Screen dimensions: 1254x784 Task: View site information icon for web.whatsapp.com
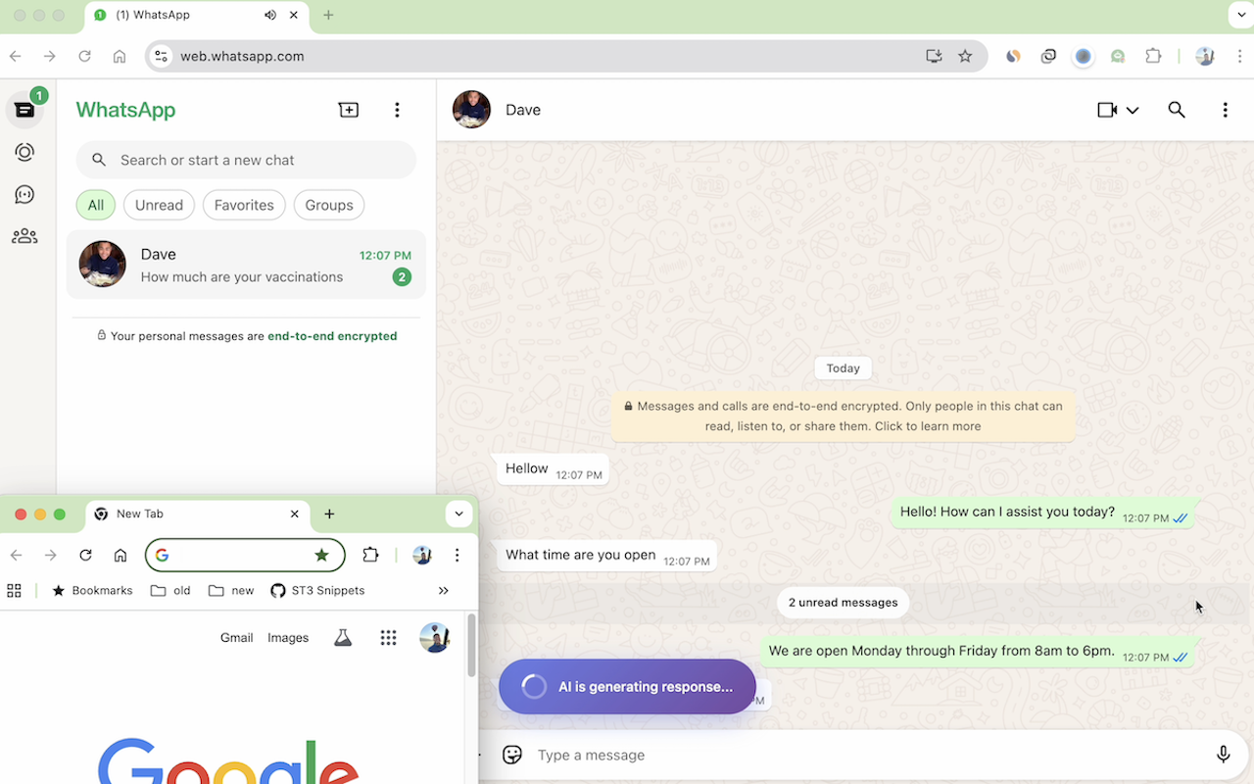pos(162,56)
